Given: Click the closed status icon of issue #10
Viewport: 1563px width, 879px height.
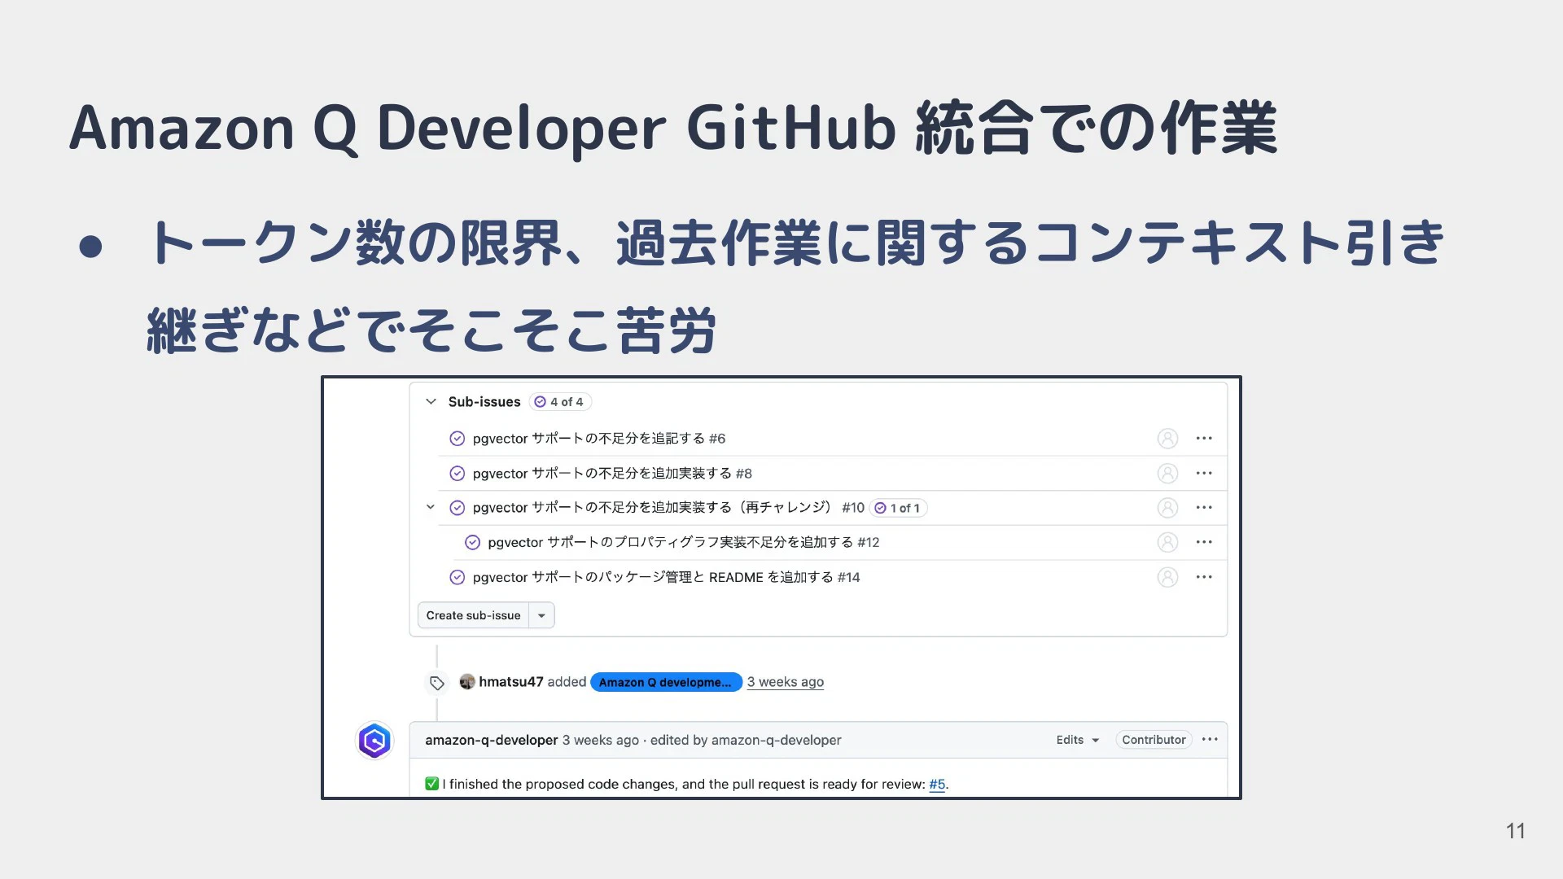Looking at the screenshot, I should [x=458, y=508].
